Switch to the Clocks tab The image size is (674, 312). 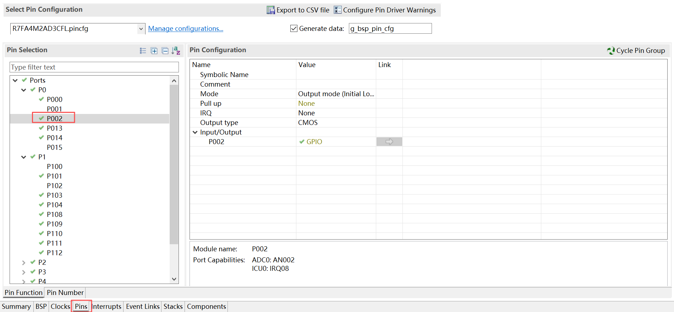[x=60, y=306]
